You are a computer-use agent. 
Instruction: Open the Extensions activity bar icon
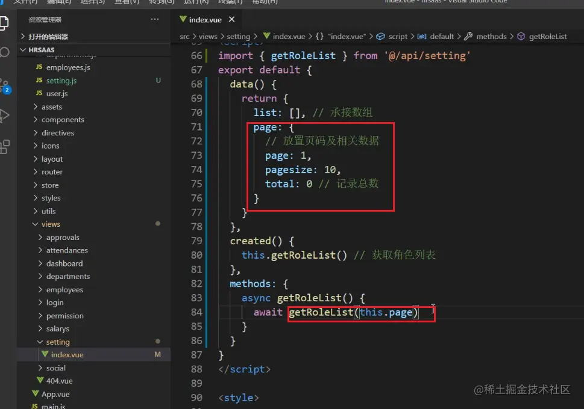[4, 147]
